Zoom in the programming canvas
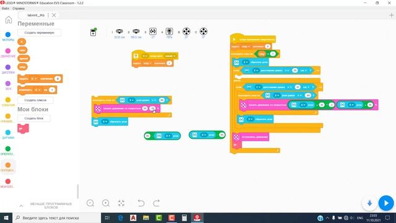 [106, 203]
